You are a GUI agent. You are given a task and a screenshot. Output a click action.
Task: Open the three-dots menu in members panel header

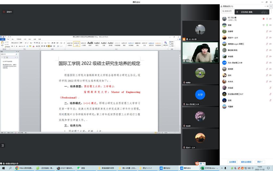[x=266, y=6]
